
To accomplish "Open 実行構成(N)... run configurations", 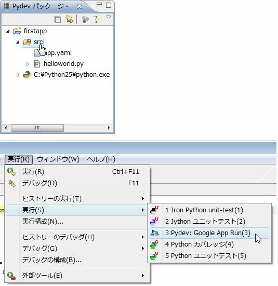I will pyautogui.click(x=77, y=222).
